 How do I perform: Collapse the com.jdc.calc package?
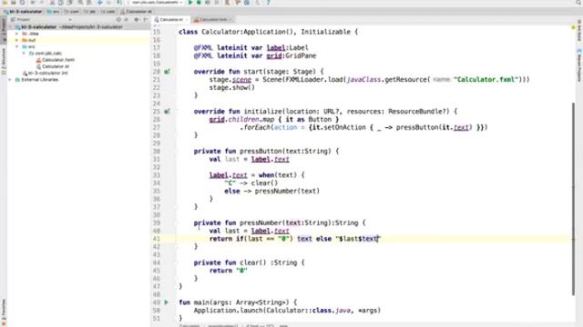pos(24,54)
